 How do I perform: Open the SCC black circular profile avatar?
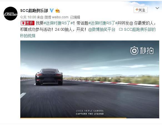(11, 14)
